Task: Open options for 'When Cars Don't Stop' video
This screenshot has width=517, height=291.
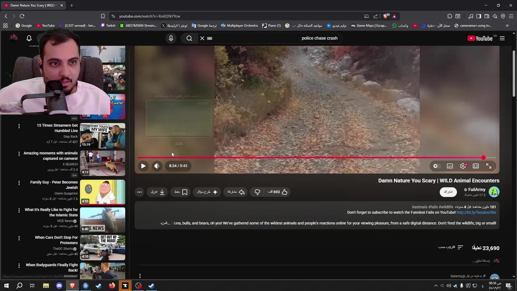Action: (x=19, y=238)
